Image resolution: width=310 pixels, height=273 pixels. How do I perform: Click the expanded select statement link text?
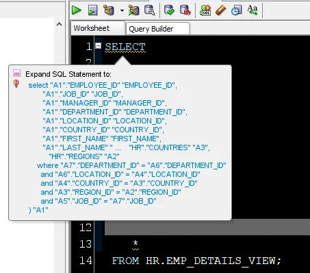pyautogui.click(x=127, y=147)
